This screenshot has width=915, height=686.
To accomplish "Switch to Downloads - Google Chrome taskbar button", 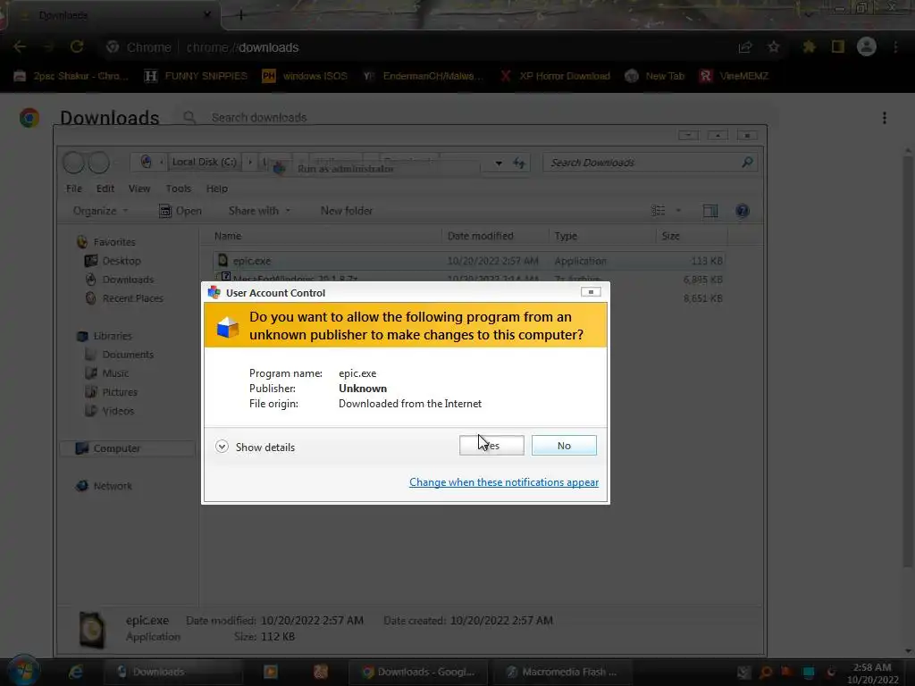I will tap(417, 672).
